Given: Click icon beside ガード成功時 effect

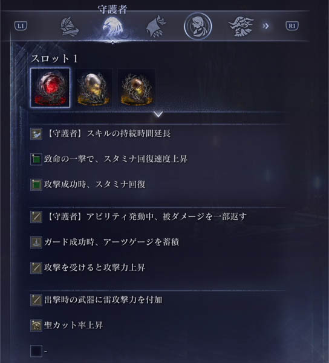Looking at the screenshot, I should [x=36, y=242].
